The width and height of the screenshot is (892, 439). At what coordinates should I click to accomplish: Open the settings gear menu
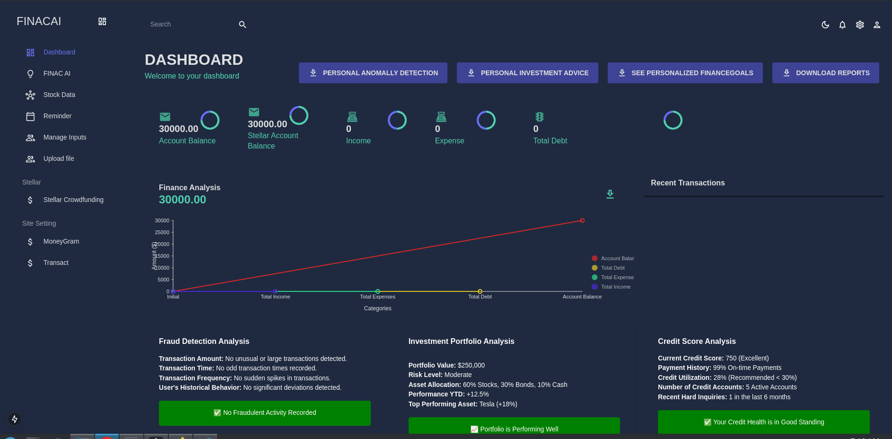[x=860, y=25]
